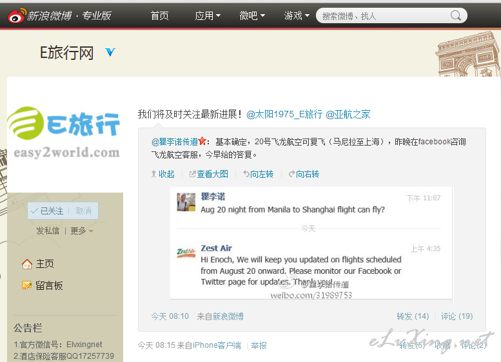The height and width of the screenshot is (362, 501).
Task: Click the 收起 collapse arrow icon
Action: (x=153, y=174)
